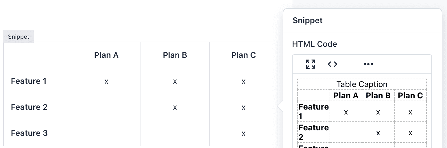Click the Plan C header cell in HTML editor
The height and width of the screenshot is (148, 447).
tap(410, 96)
